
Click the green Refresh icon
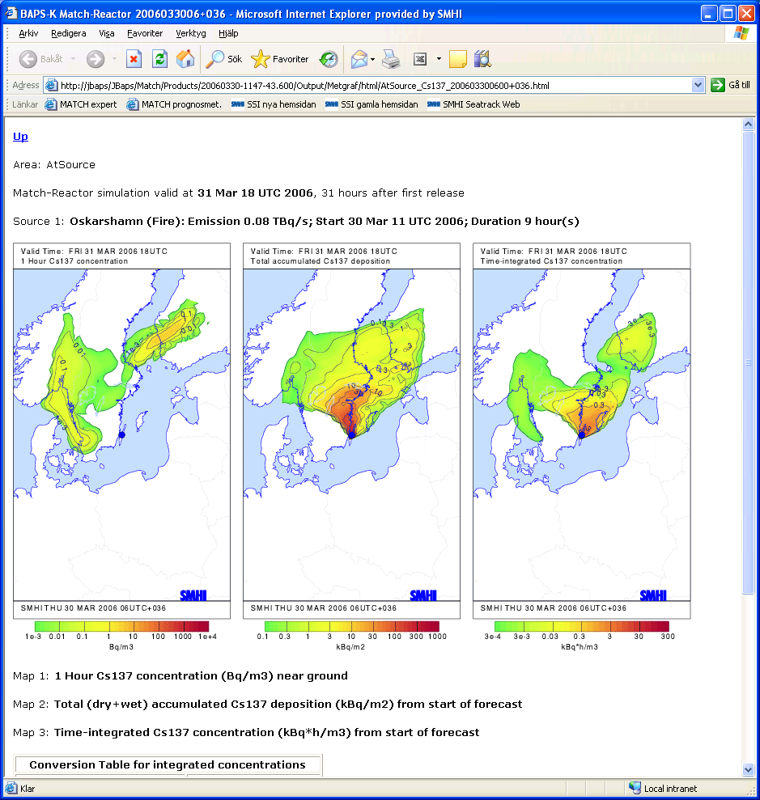point(159,59)
